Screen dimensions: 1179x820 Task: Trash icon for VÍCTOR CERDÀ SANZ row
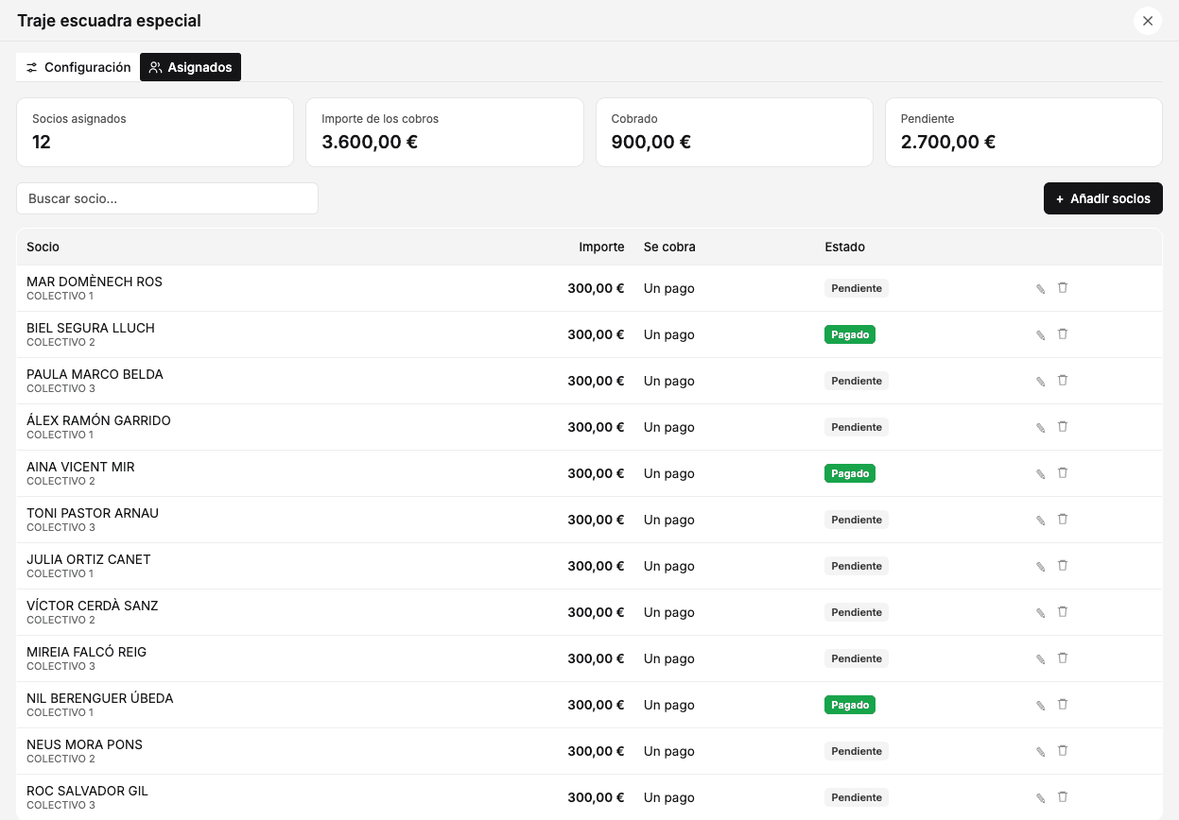tap(1063, 612)
